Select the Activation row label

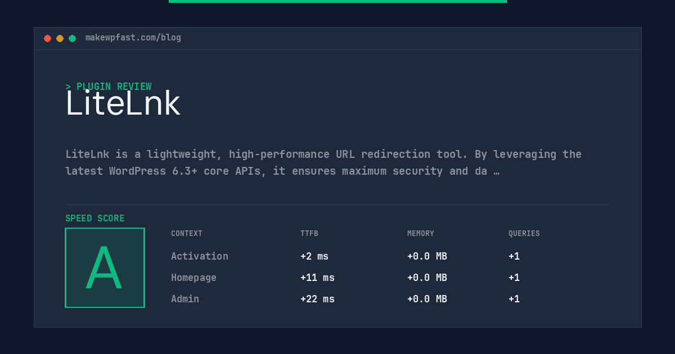tap(200, 256)
